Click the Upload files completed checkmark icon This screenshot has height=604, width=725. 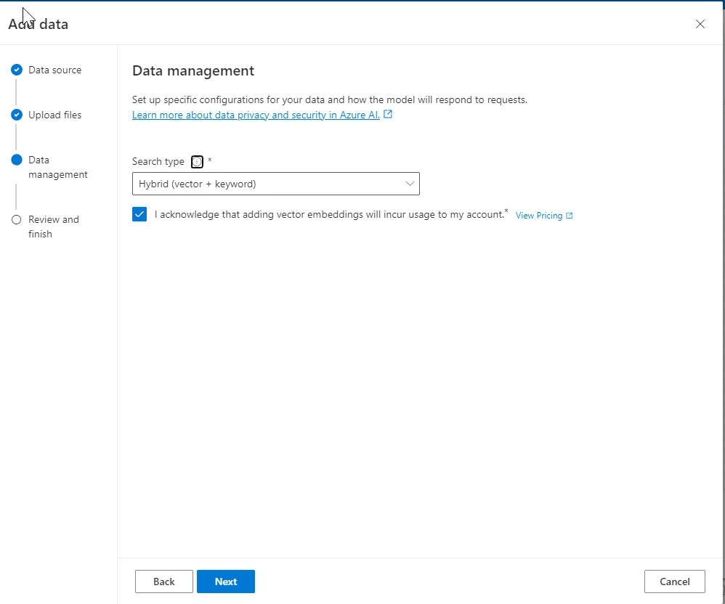17,115
